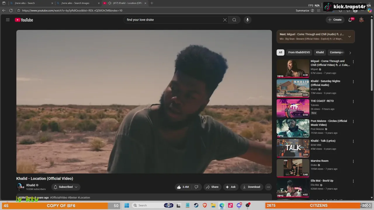
Task: Click the video player to pause
Action: [144, 102]
